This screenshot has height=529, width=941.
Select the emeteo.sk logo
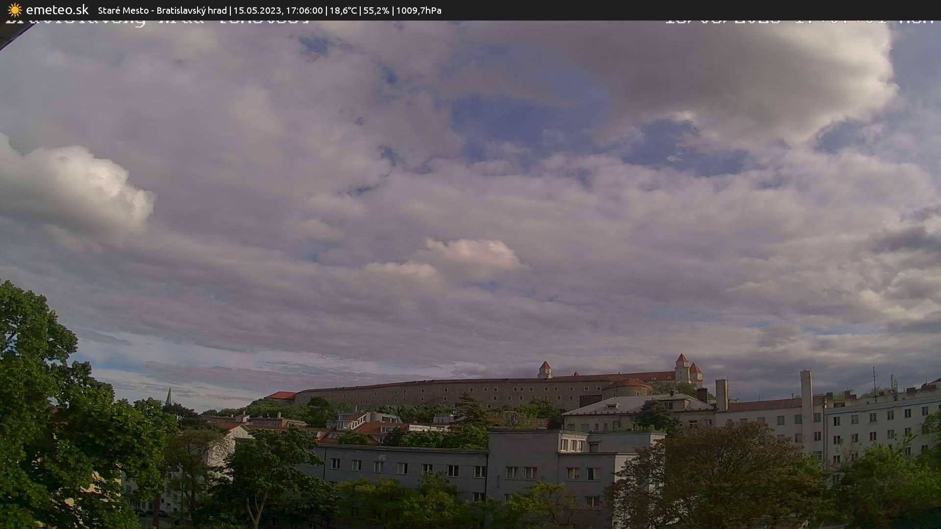point(56,9)
